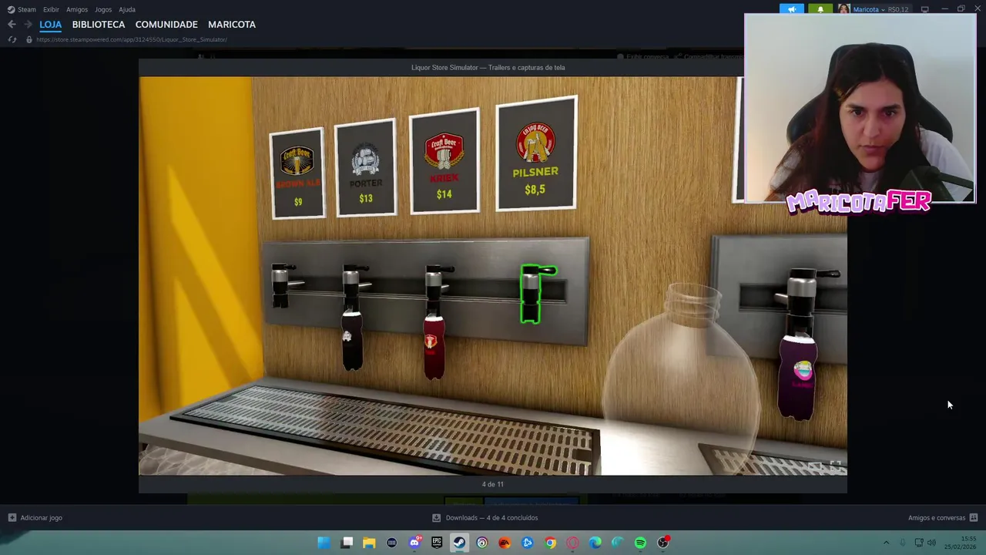Screen dimensions: 986x555
Task: Open the Exibir menu
Action: 51,9
